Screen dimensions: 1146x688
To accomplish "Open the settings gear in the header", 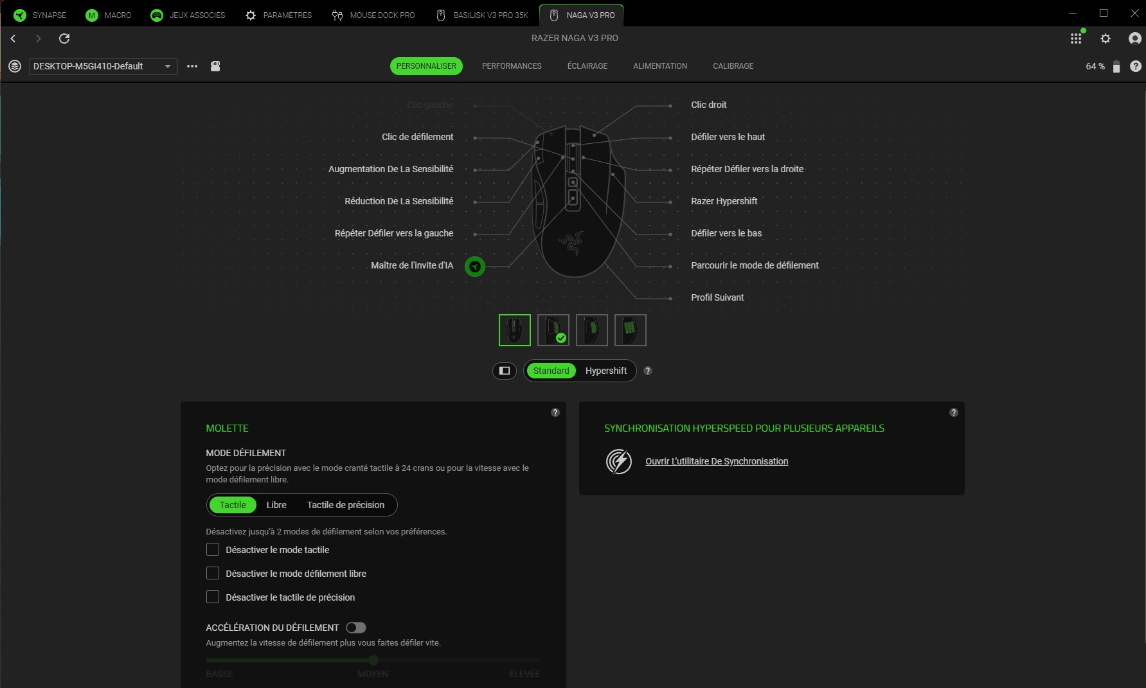I will pos(1106,39).
